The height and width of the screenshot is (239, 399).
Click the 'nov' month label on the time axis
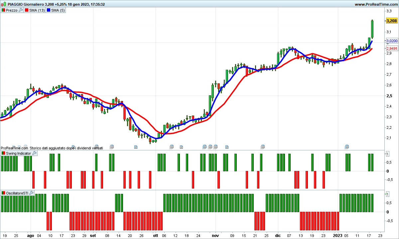click(x=215, y=236)
